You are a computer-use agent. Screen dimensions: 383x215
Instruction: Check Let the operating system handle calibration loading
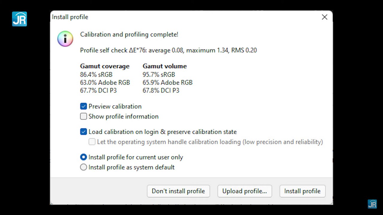[x=92, y=142]
